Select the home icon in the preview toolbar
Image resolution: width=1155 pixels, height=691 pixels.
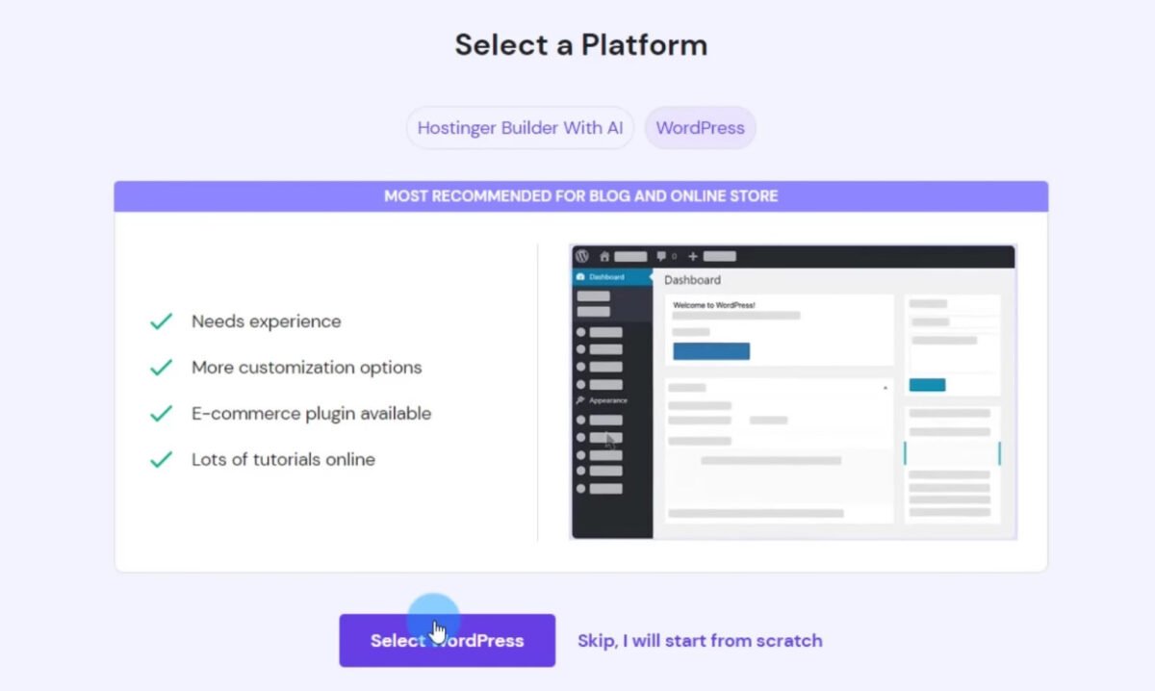(603, 256)
